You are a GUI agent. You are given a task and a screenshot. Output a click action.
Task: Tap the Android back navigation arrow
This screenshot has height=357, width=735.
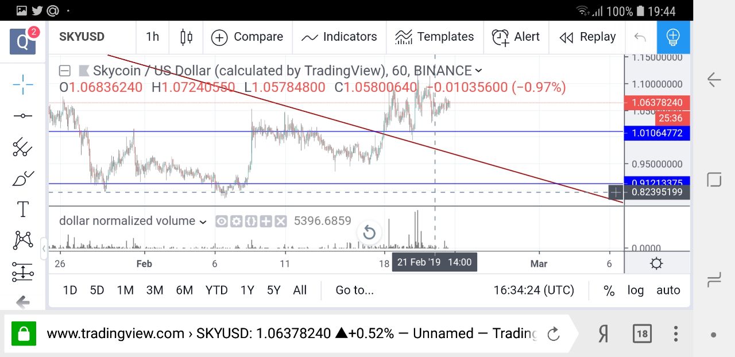[714, 80]
